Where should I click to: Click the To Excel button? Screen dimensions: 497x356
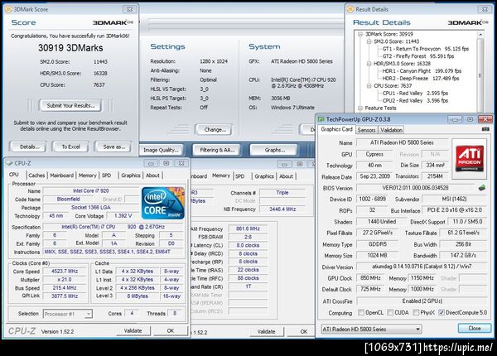(x=70, y=147)
